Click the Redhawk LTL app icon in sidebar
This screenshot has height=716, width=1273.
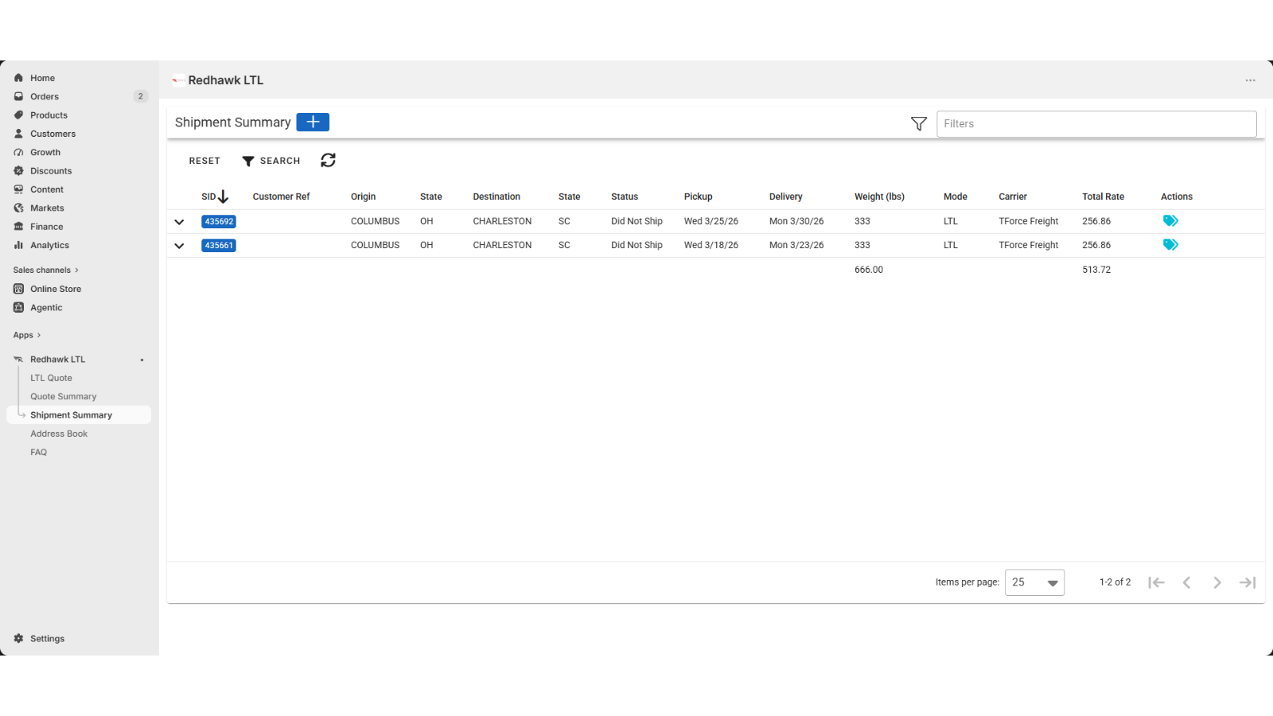[x=18, y=360]
